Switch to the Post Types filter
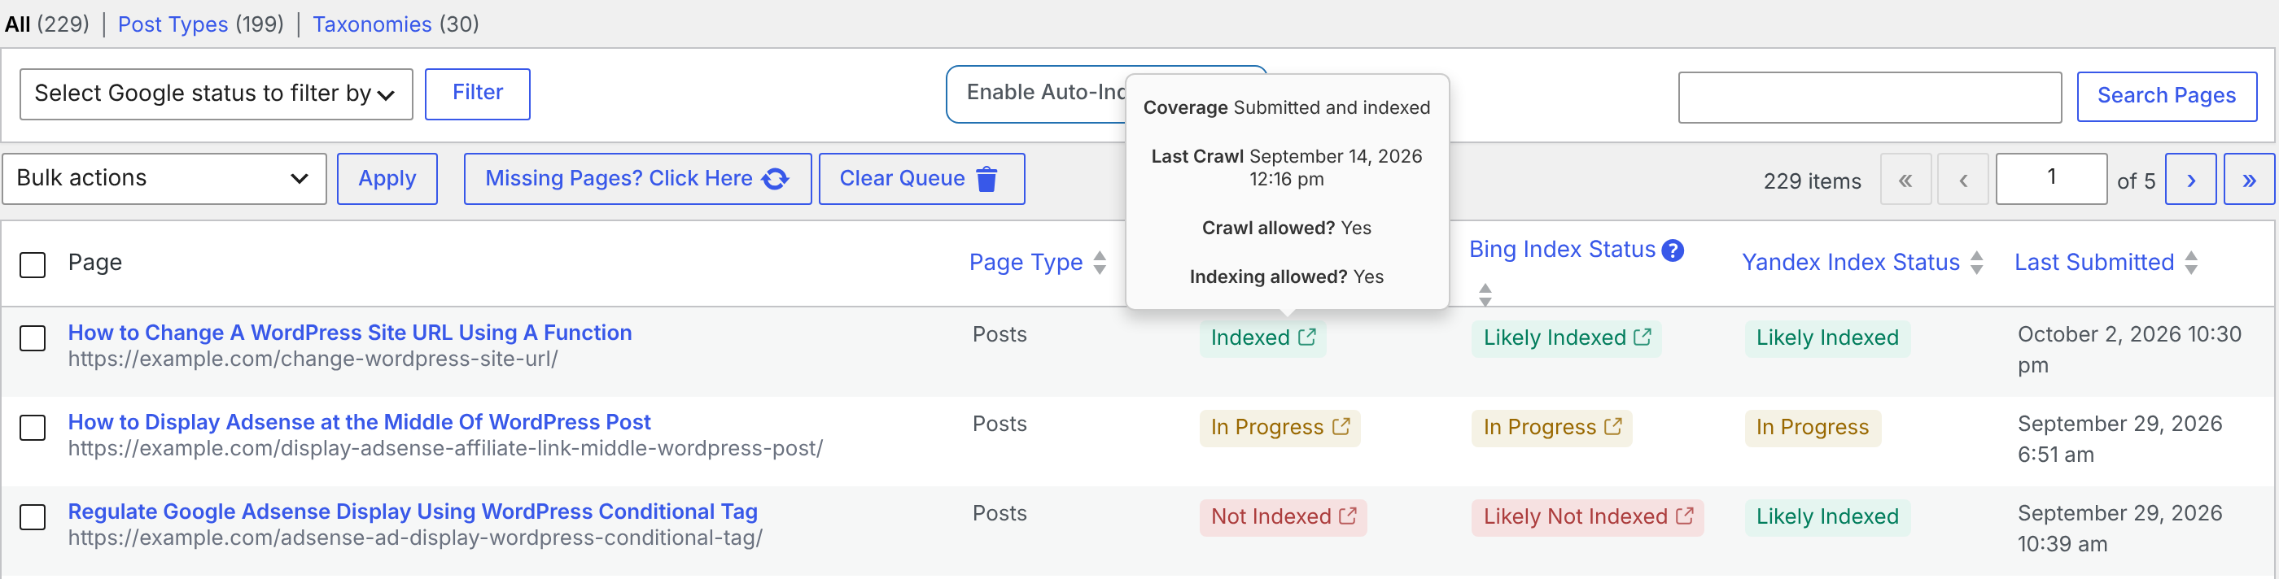 [x=173, y=24]
